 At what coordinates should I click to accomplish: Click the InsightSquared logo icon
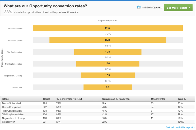138,8
